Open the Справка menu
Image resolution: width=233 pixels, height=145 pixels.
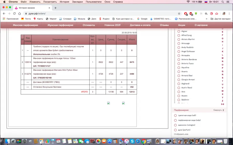coord(118,2)
